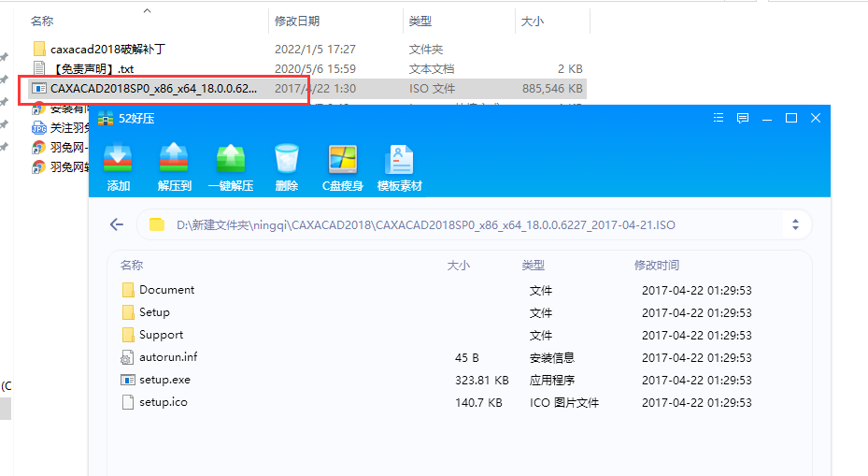Sort Explorer list by 类型 column header
Viewport: 868px width, 476px height.
coord(420,22)
